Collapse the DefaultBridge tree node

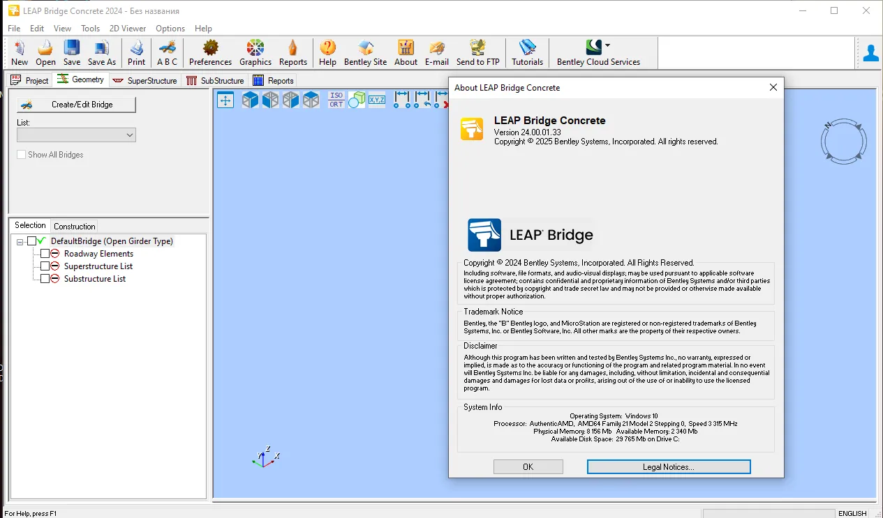point(20,241)
